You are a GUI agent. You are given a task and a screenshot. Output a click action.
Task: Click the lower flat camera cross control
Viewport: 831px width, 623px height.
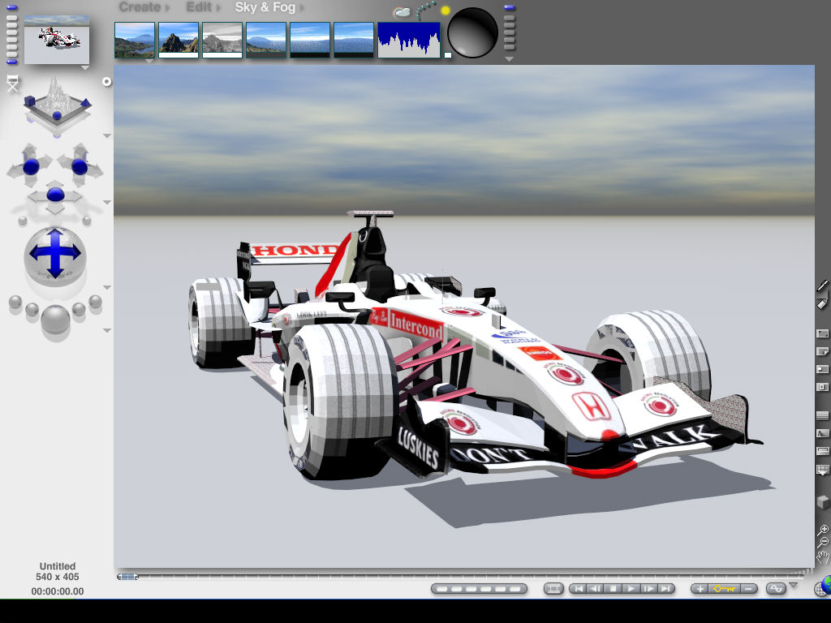pyautogui.click(x=55, y=195)
